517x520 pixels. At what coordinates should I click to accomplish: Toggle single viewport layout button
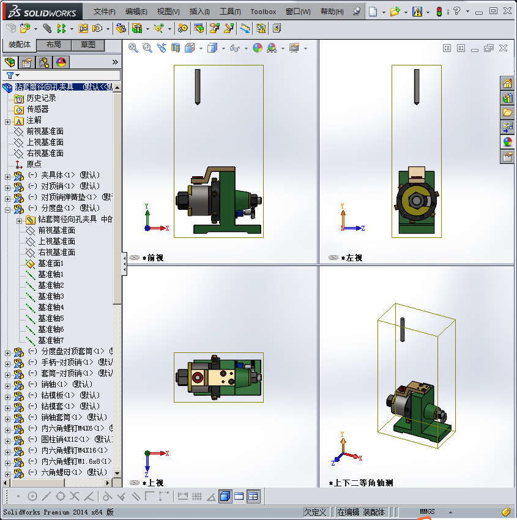(239, 496)
